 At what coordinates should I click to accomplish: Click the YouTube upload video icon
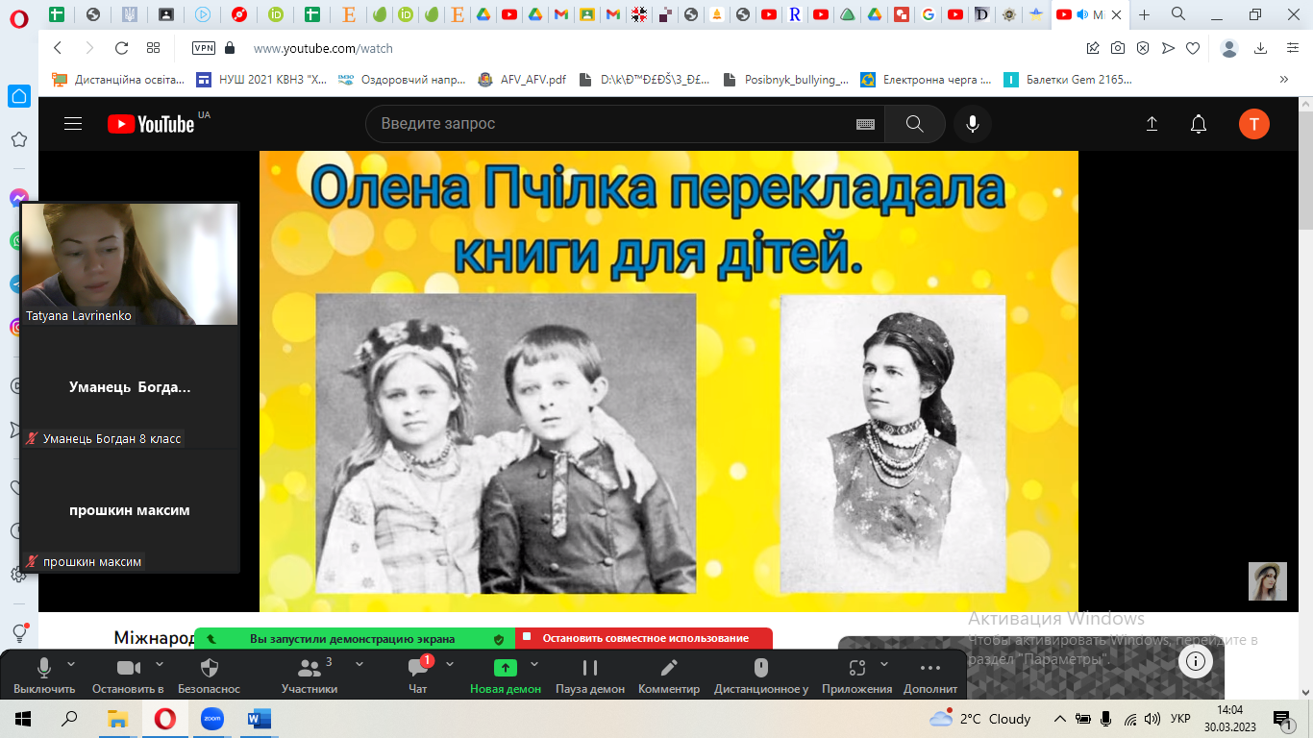[x=1152, y=124]
